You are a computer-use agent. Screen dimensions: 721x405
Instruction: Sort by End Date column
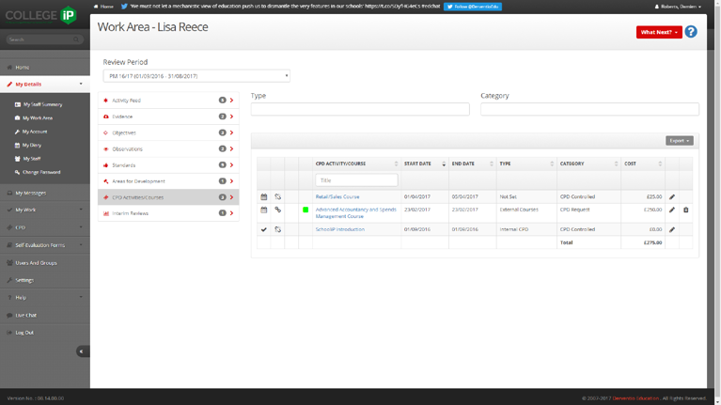(x=472, y=164)
